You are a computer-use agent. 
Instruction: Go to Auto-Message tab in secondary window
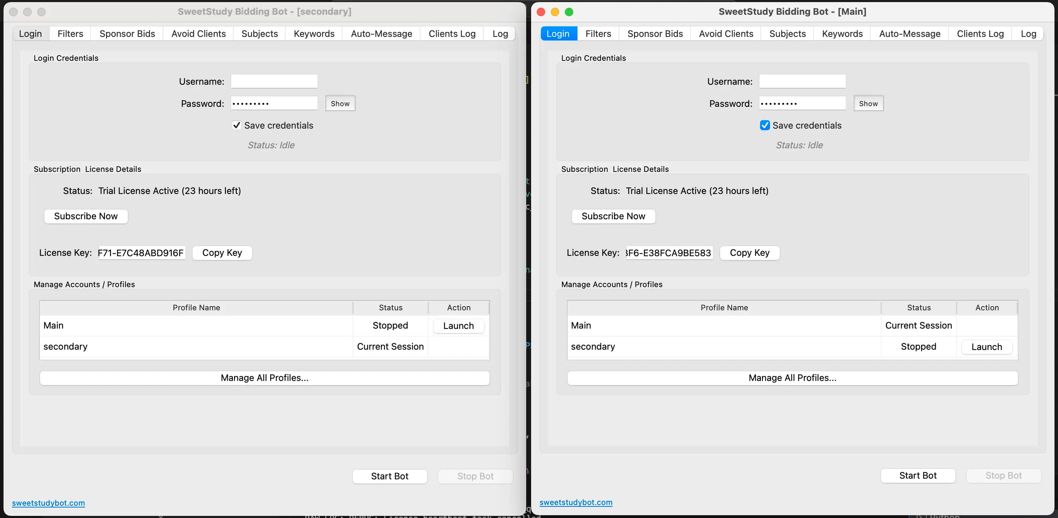tap(381, 34)
